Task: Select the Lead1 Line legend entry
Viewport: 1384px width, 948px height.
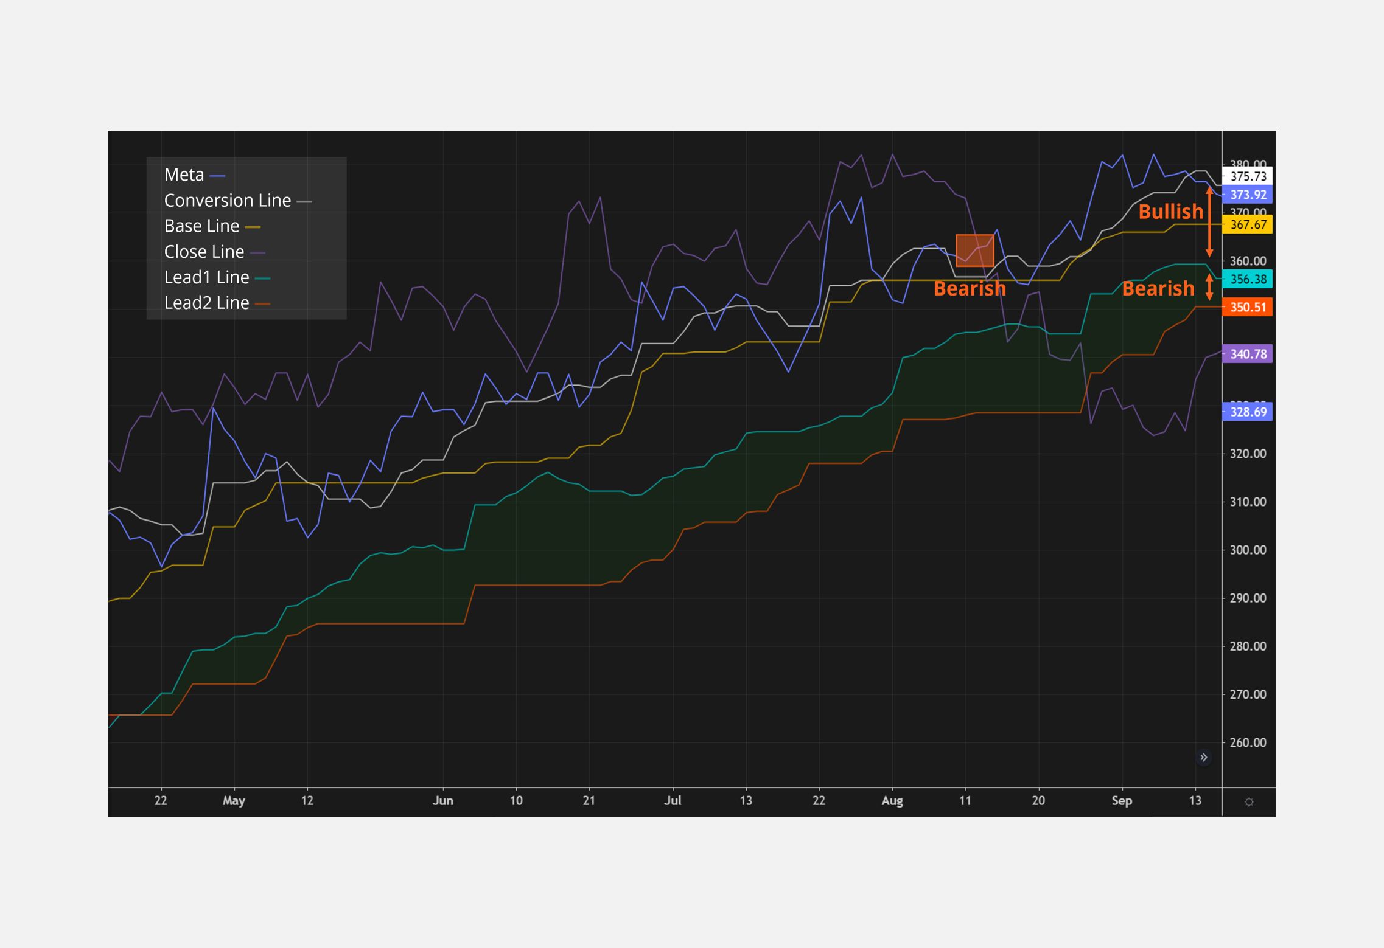Action: (207, 277)
